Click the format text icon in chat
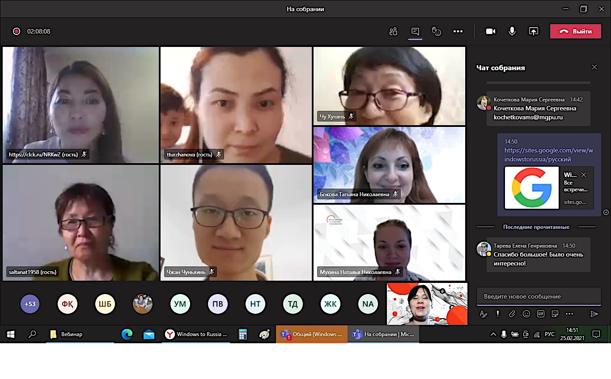Image resolution: width=611 pixels, height=379 pixels. tap(483, 314)
